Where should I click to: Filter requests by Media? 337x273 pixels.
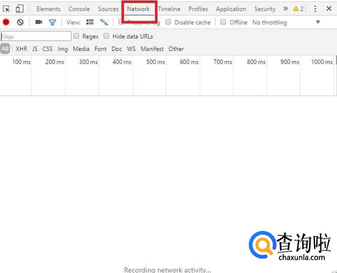pos(81,49)
